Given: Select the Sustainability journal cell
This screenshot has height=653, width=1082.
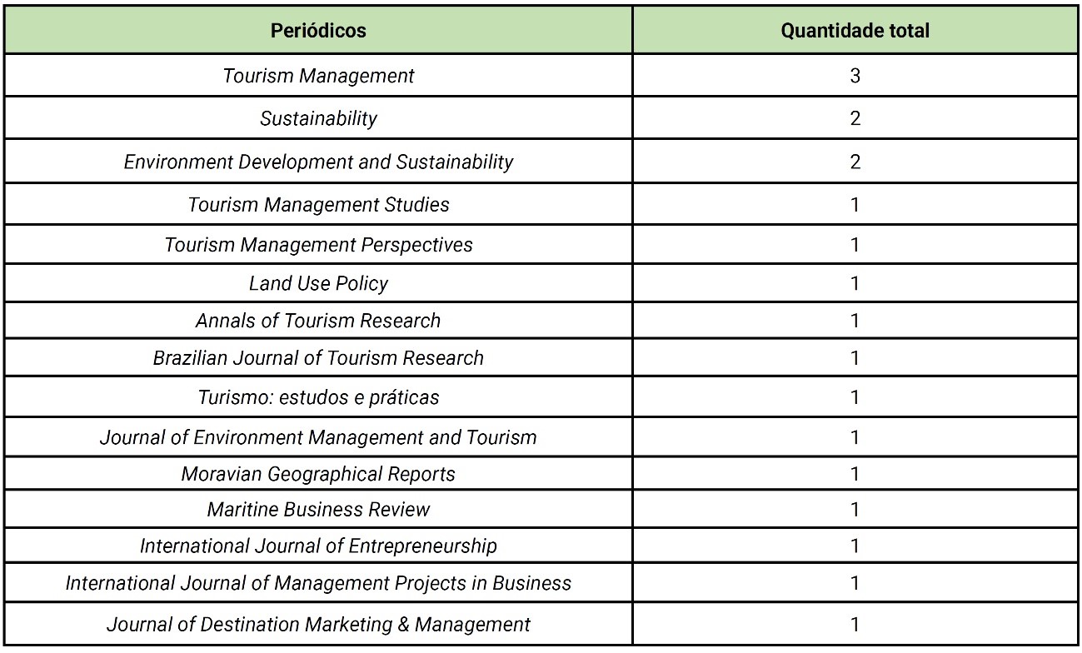Looking at the screenshot, I should 318,118.
